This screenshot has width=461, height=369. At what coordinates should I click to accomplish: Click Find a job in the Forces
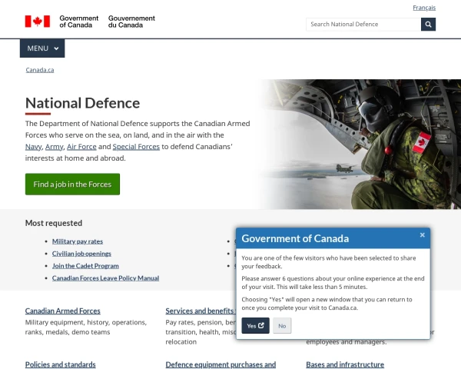pos(72,184)
